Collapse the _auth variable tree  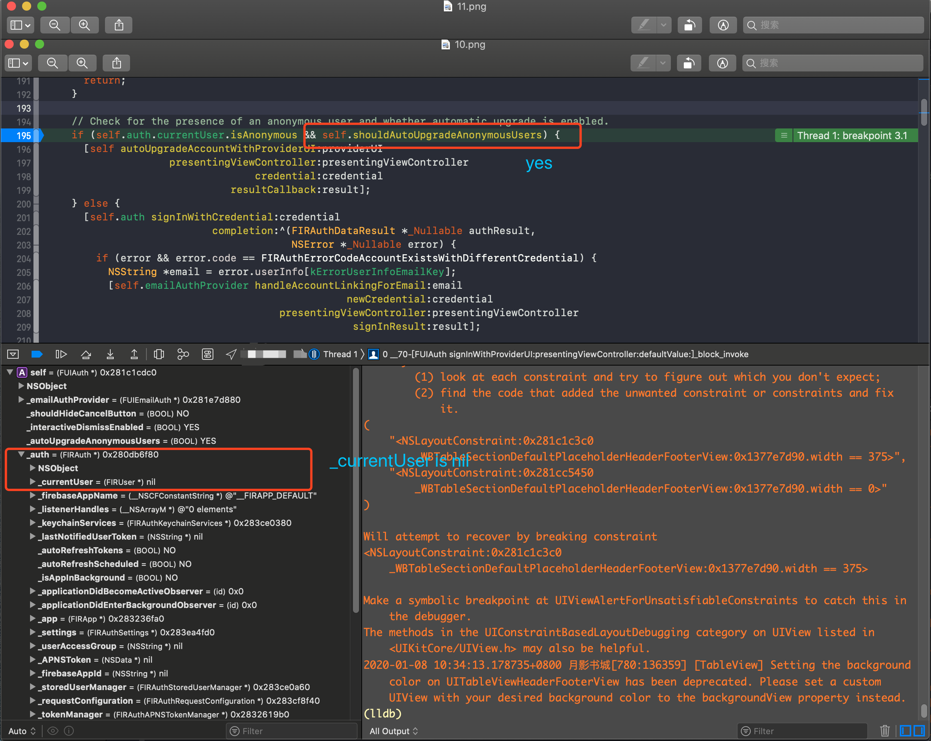pyautogui.click(x=22, y=454)
